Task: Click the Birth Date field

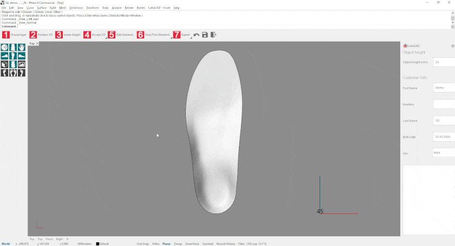Action: 444,137
